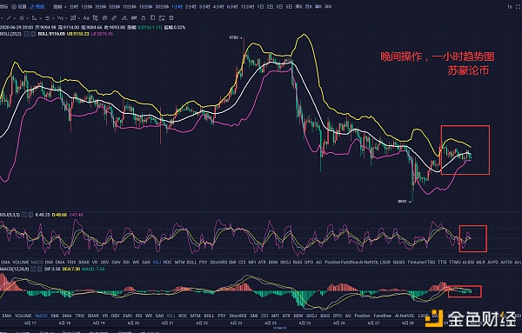522x333 pixels.
Task: Switch to 分时 timeframe
Action: tap(74, 7)
